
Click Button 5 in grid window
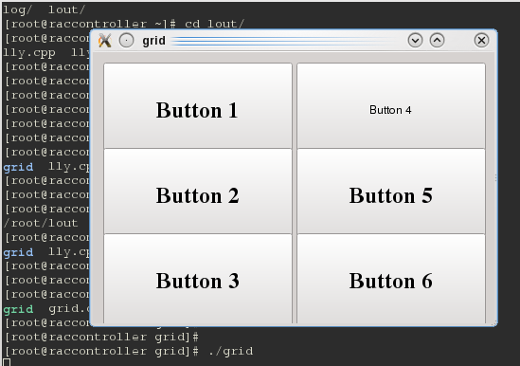coord(391,192)
